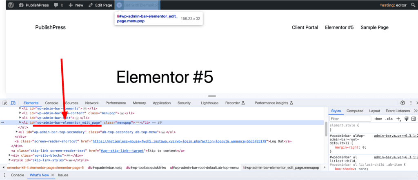This screenshot has height=180, width=418.
Task: Open the Security panel tab
Action: 184,103
